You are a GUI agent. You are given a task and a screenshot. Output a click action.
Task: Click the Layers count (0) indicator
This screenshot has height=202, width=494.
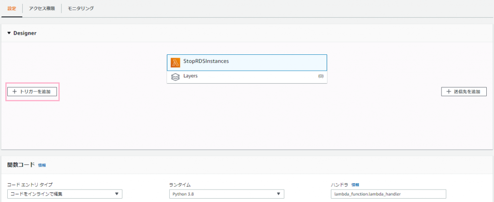point(321,76)
